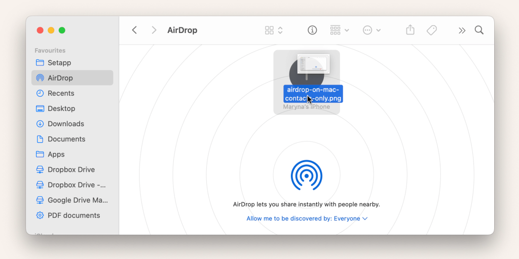Click the Forward navigation arrow
The height and width of the screenshot is (259, 519).
click(x=154, y=30)
